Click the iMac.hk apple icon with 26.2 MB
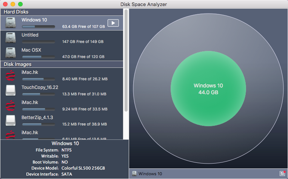The width and height of the screenshot is (288, 179). click(11, 75)
